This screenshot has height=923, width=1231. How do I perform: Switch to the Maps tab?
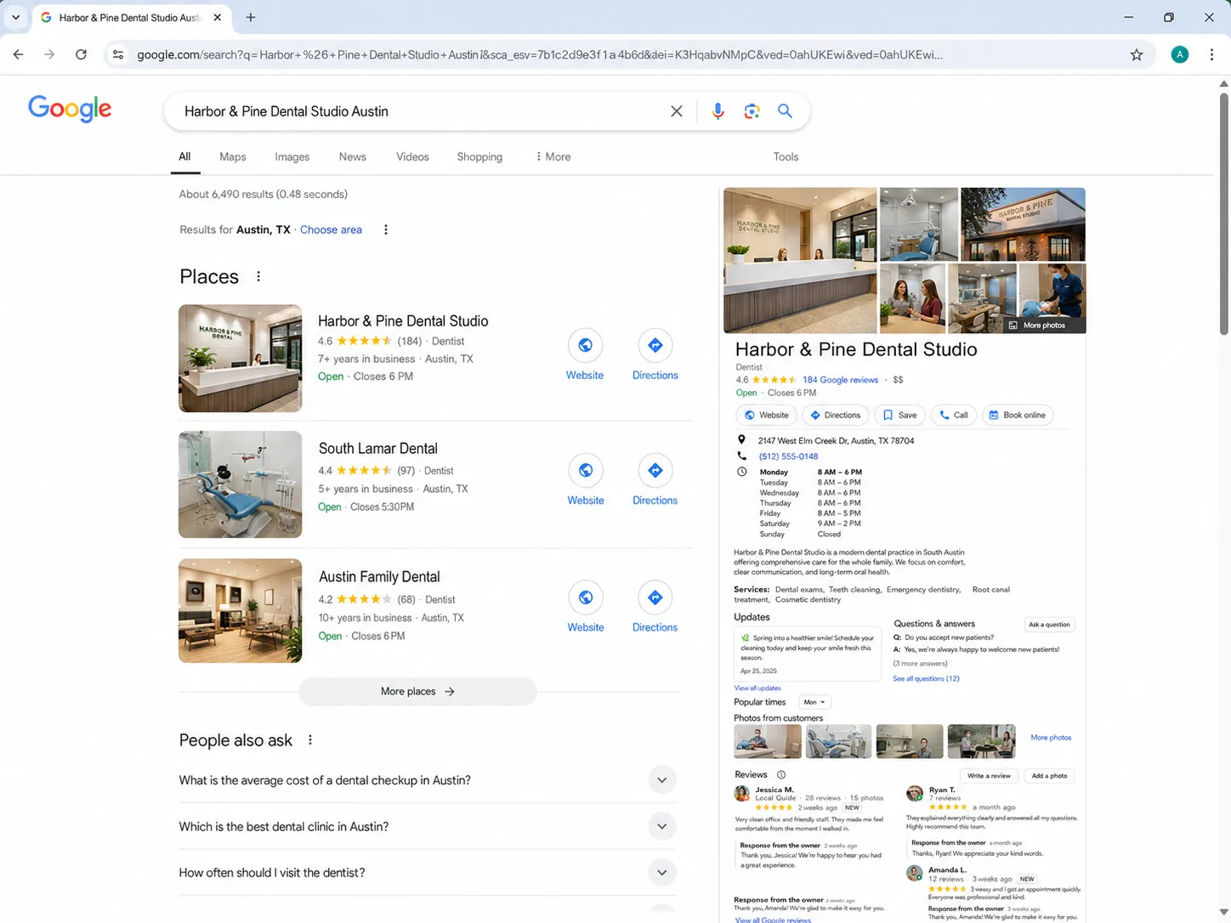pyautogui.click(x=233, y=156)
